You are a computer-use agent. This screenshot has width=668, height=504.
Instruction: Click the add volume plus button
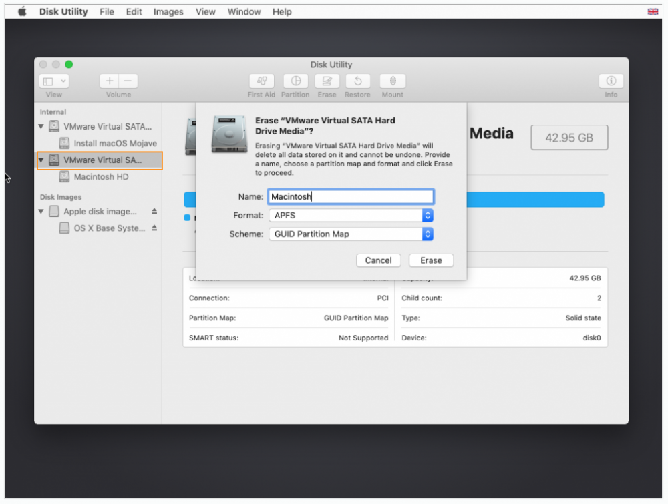click(110, 81)
